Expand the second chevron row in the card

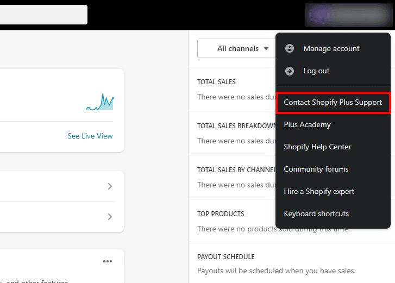pyautogui.click(x=110, y=217)
